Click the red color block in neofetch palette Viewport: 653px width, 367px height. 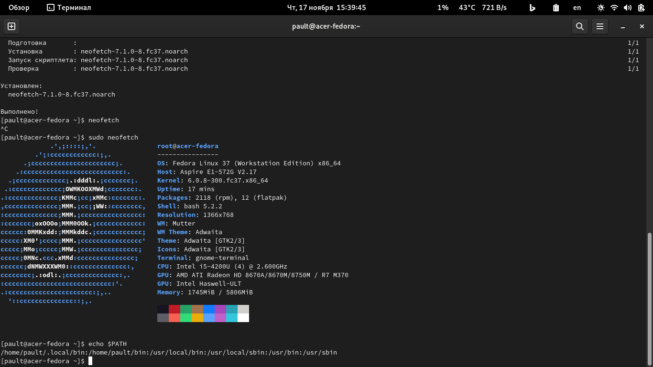tap(174, 309)
